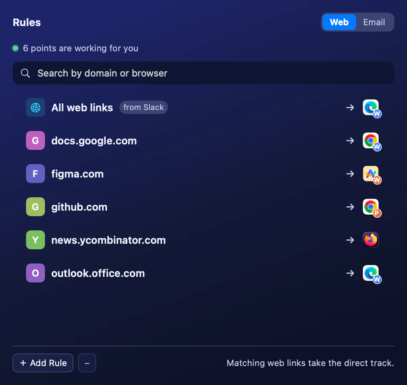The height and width of the screenshot is (385, 407).
Task: Open the Edge browser icon for outlook.office.com
Action: [x=372, y=274]
